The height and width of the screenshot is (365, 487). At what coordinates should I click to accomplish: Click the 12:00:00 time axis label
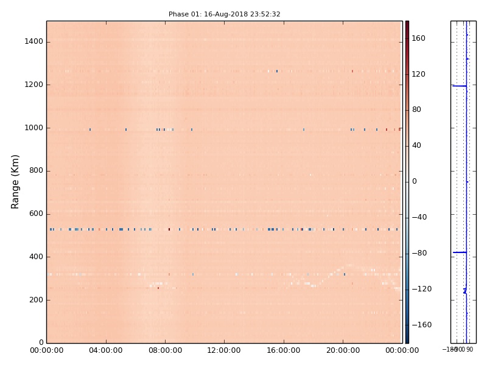pyautogui.click(x=224, y=350)
